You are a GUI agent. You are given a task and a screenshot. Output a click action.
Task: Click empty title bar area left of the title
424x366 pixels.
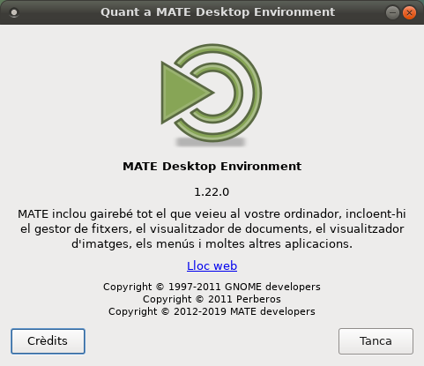click(x=59, y=12)
